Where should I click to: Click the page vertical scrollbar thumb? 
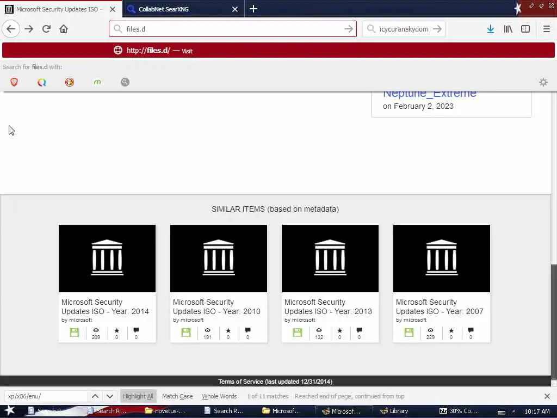(x=554, y=322)
